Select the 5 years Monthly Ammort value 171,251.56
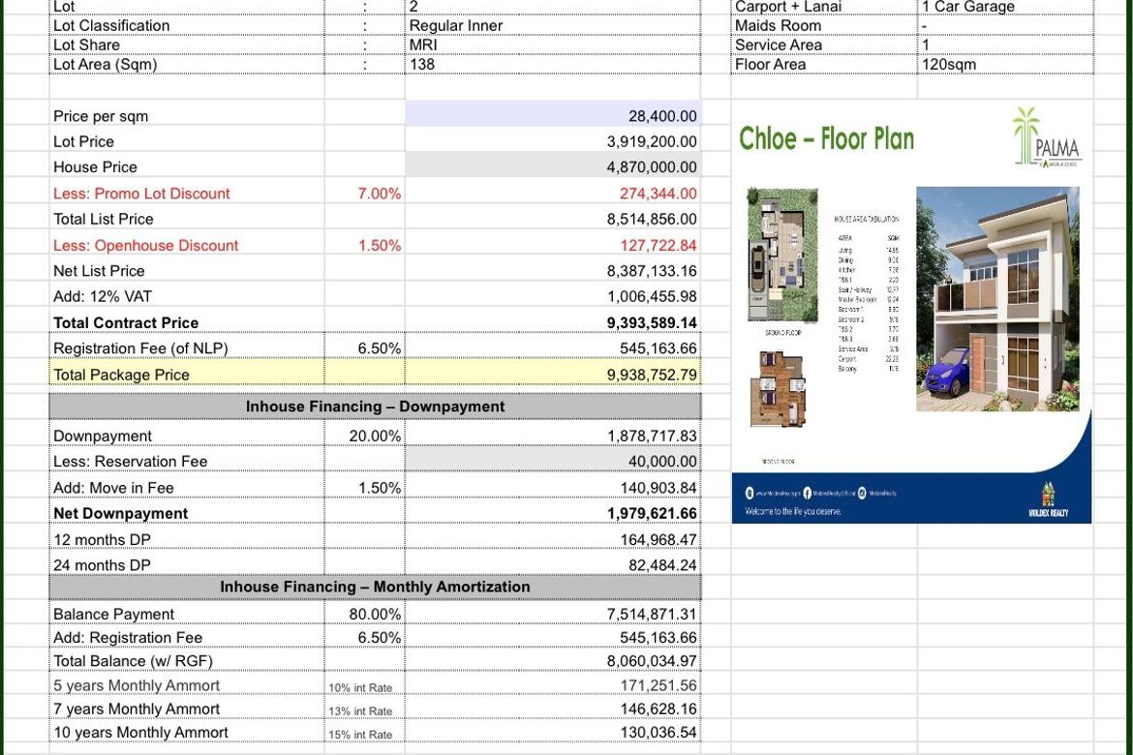Image resolution: width=1133 pixels, height=755 pixels. [x=658, y=685]
